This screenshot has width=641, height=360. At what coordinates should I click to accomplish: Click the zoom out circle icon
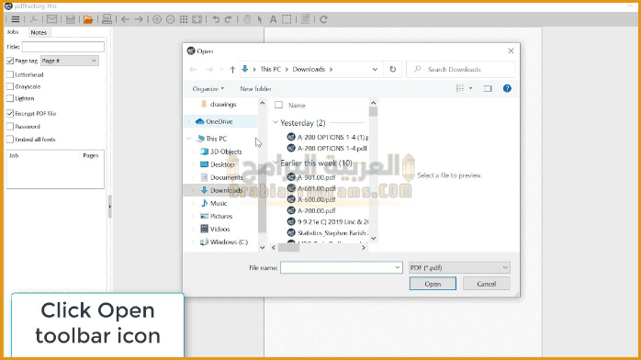[x=171, y=19]
